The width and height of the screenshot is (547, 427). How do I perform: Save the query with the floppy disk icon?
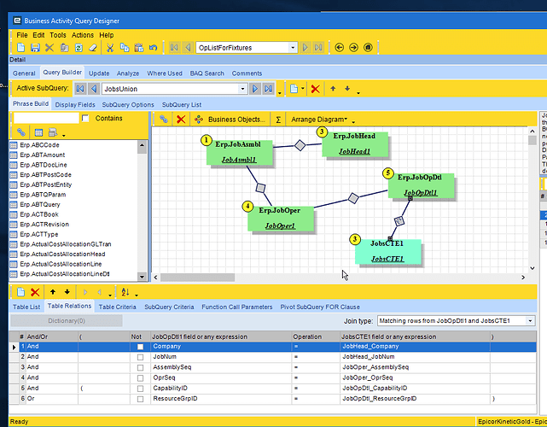pos(35,48)
